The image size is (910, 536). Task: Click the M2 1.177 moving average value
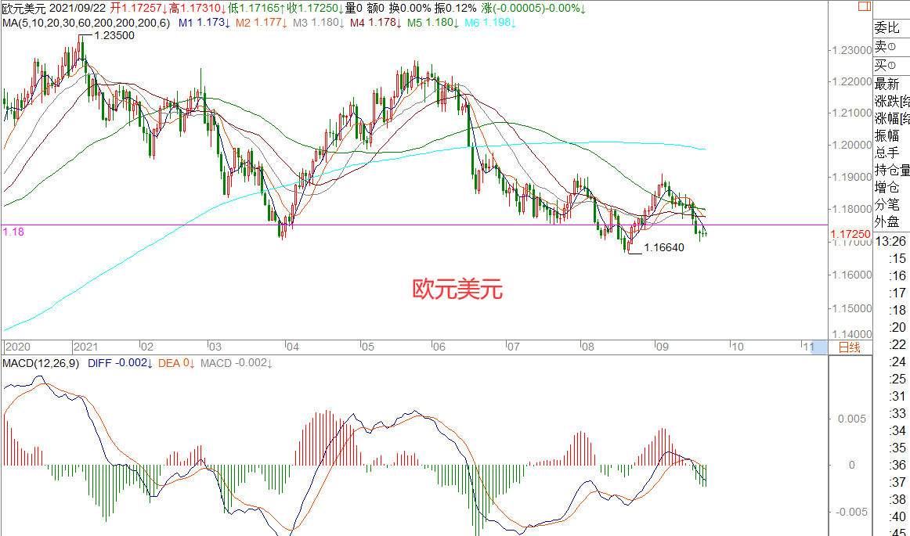pyautogui.click(x=262, y=23)
